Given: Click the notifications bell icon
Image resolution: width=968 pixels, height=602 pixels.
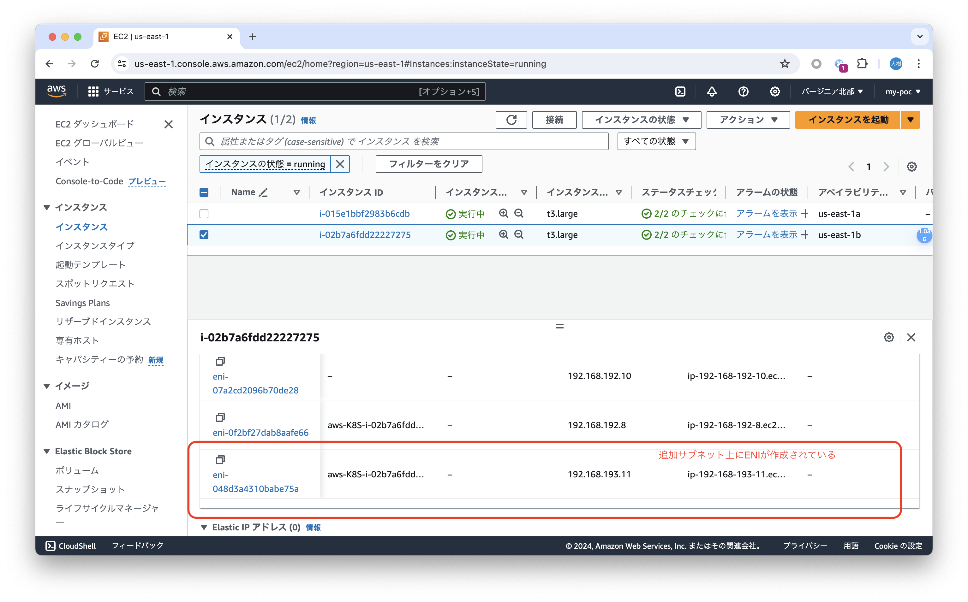Looking at the screenshot, I should pos(711,91).
